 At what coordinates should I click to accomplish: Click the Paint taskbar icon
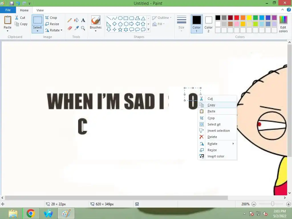pyautogui.click(x=66, y=213)
